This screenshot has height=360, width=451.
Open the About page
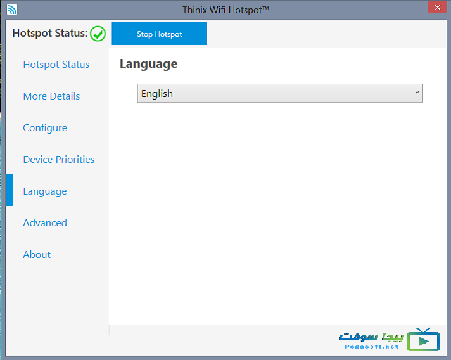37,254
